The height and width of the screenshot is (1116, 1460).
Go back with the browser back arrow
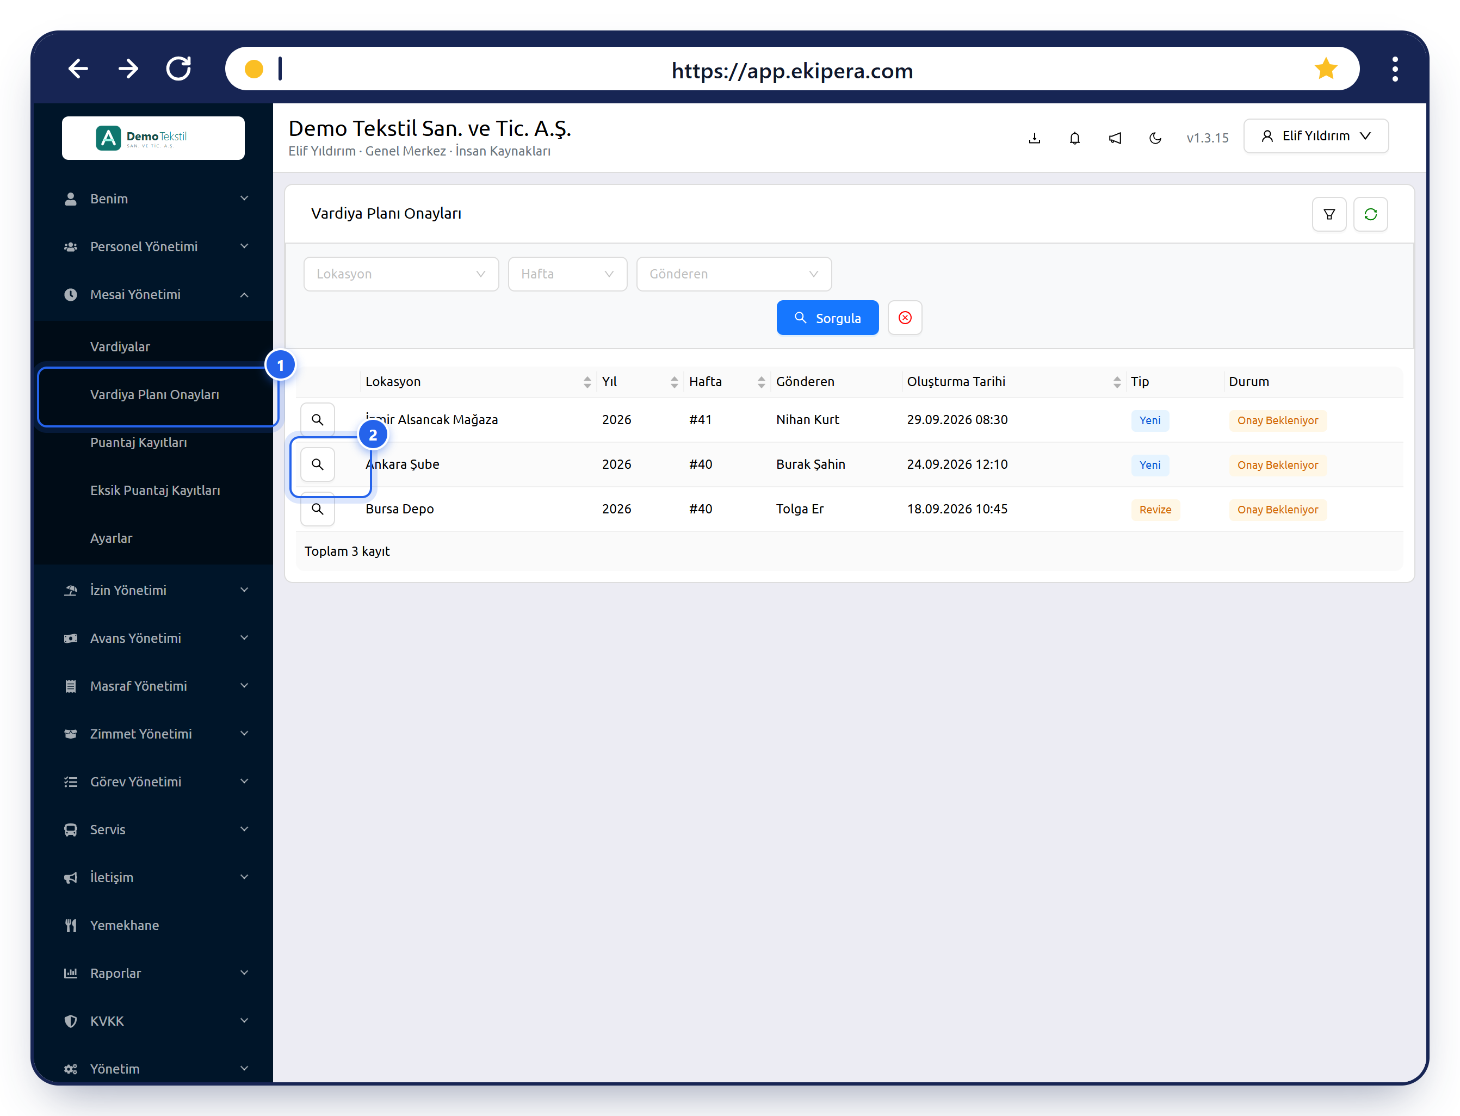click(x=78, y=69)
